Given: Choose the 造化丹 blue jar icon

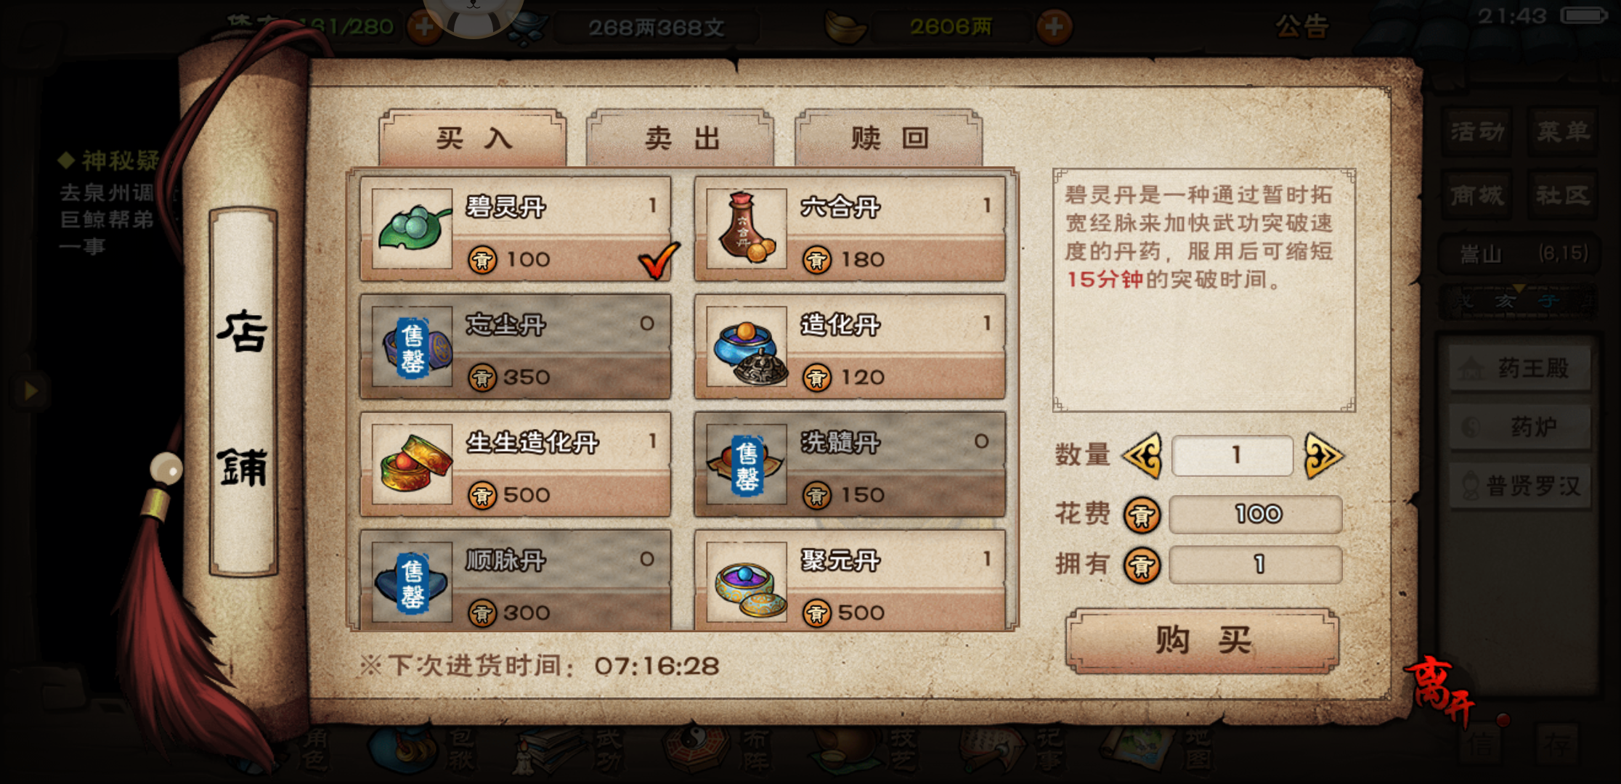Looking at the screenshot, I should click(x=747, y=346).
